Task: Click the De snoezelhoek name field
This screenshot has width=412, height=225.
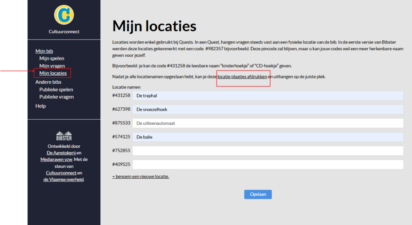Action: pyautogui.click(x=268, y=109)
